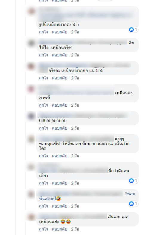
Task: Like the จริงค่ะ เหมือน มากกก comment
Action: [x=44, y=78]
